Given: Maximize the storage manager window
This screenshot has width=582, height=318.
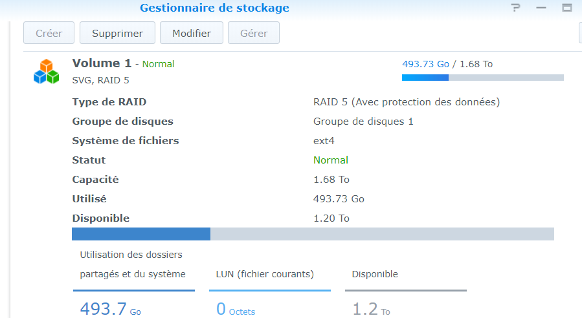Looking at the screenshot, I should (x=567, y=8).
